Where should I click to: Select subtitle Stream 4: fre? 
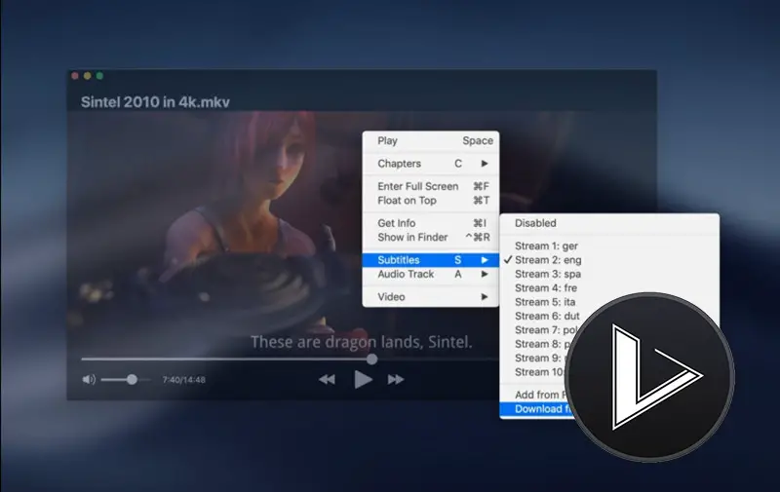[x=609, y=287]
